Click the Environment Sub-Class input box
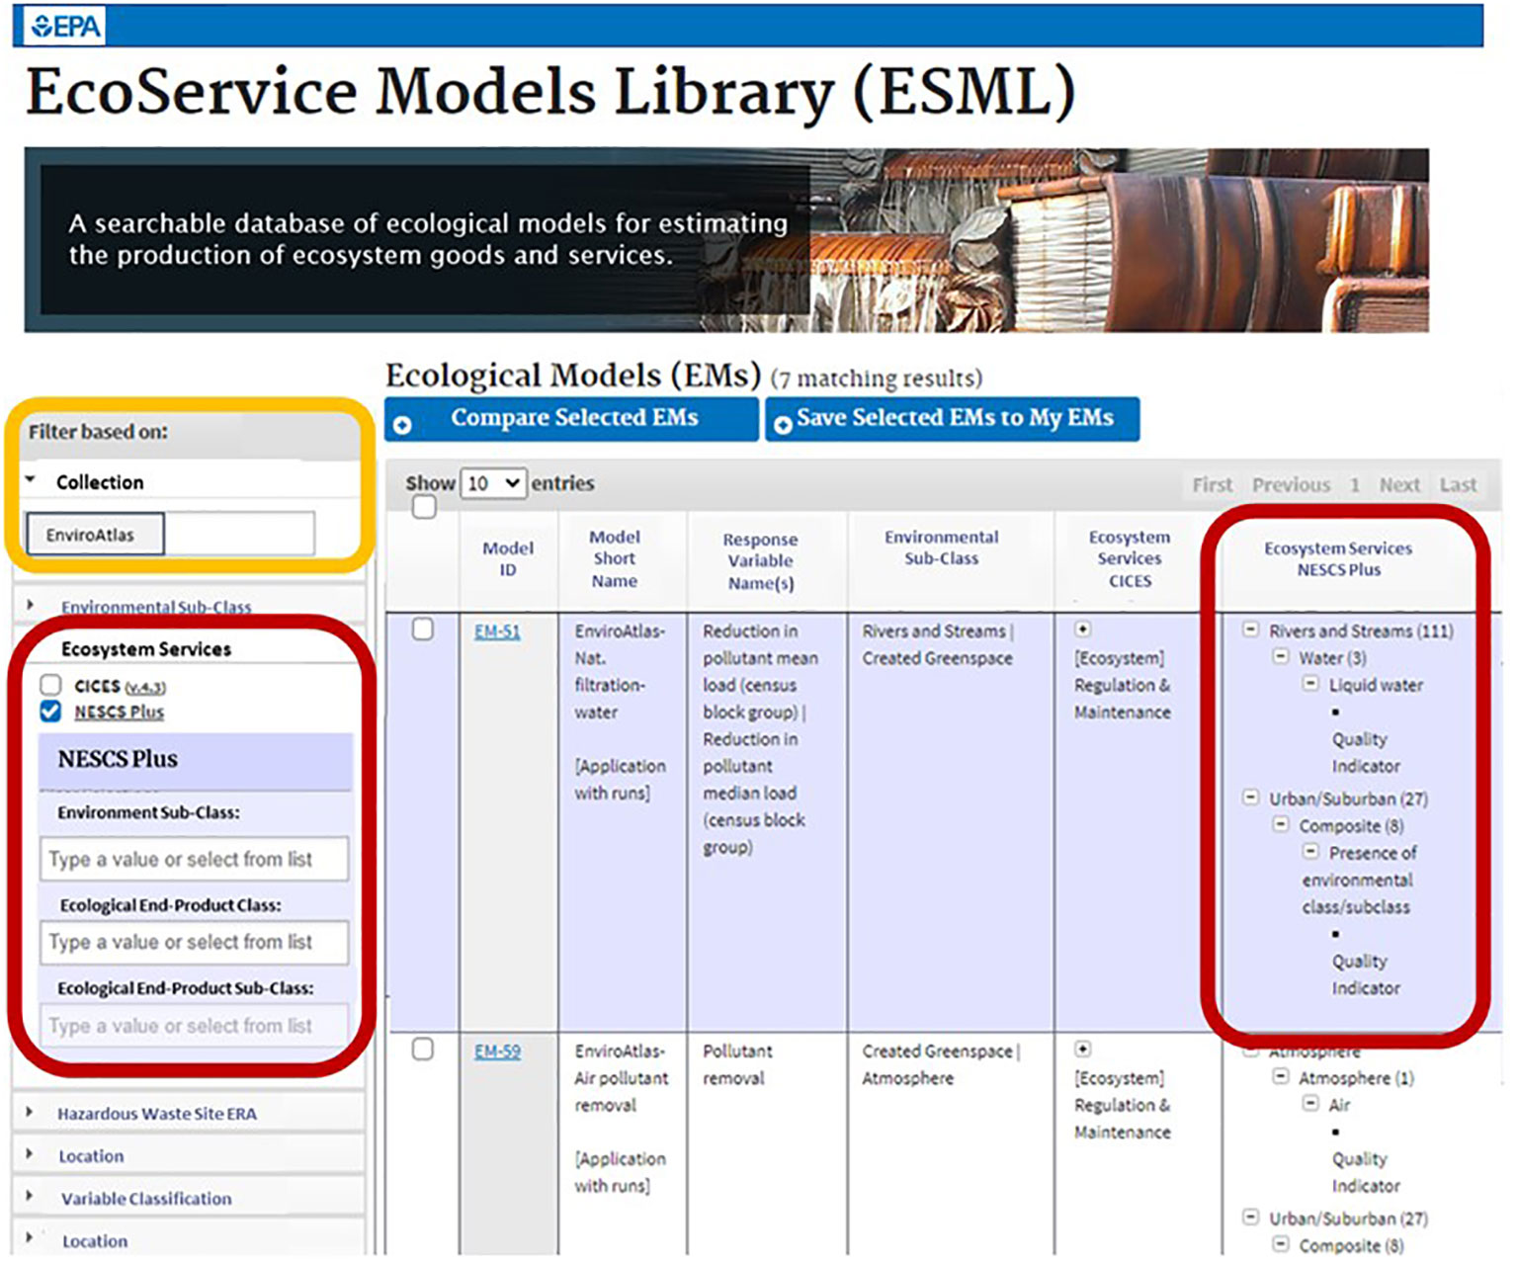This screenshot has width=1518, height=1263. coord(194,859)
